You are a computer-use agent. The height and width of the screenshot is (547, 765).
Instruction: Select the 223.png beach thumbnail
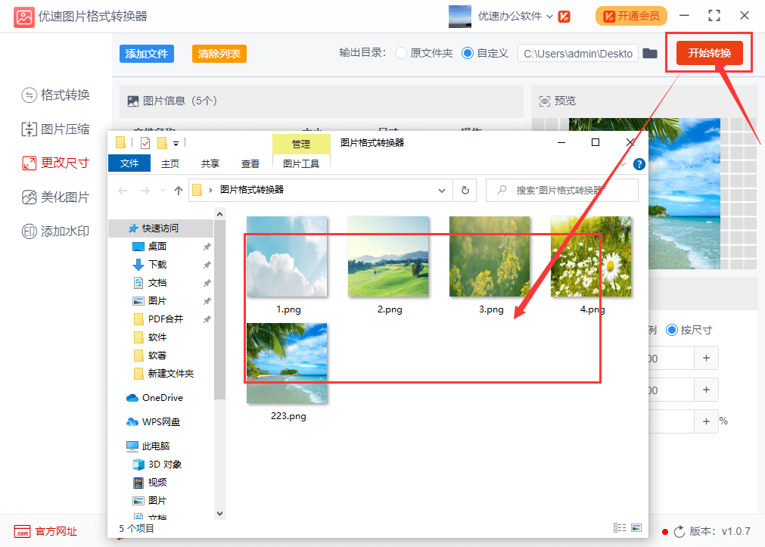[288, 363]
